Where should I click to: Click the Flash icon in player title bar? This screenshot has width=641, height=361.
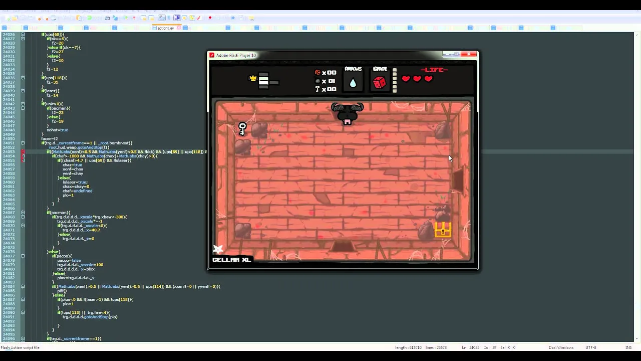[x=212, y=55]
